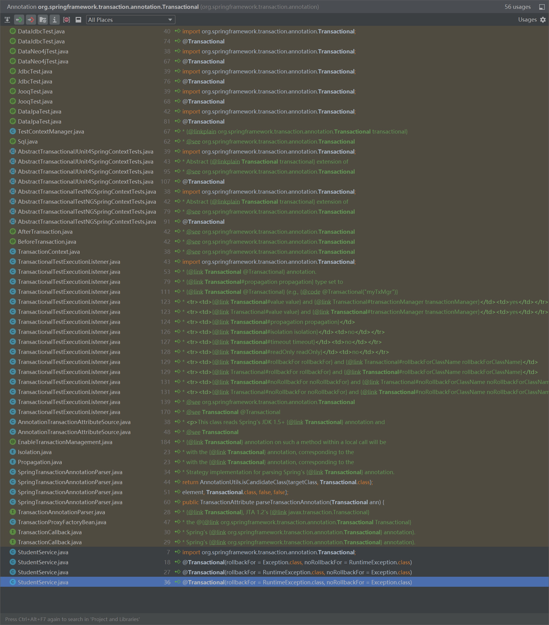Select JooqTest.java import usage at line 39
Screen dimensions: 549x625
pos(275,91)
